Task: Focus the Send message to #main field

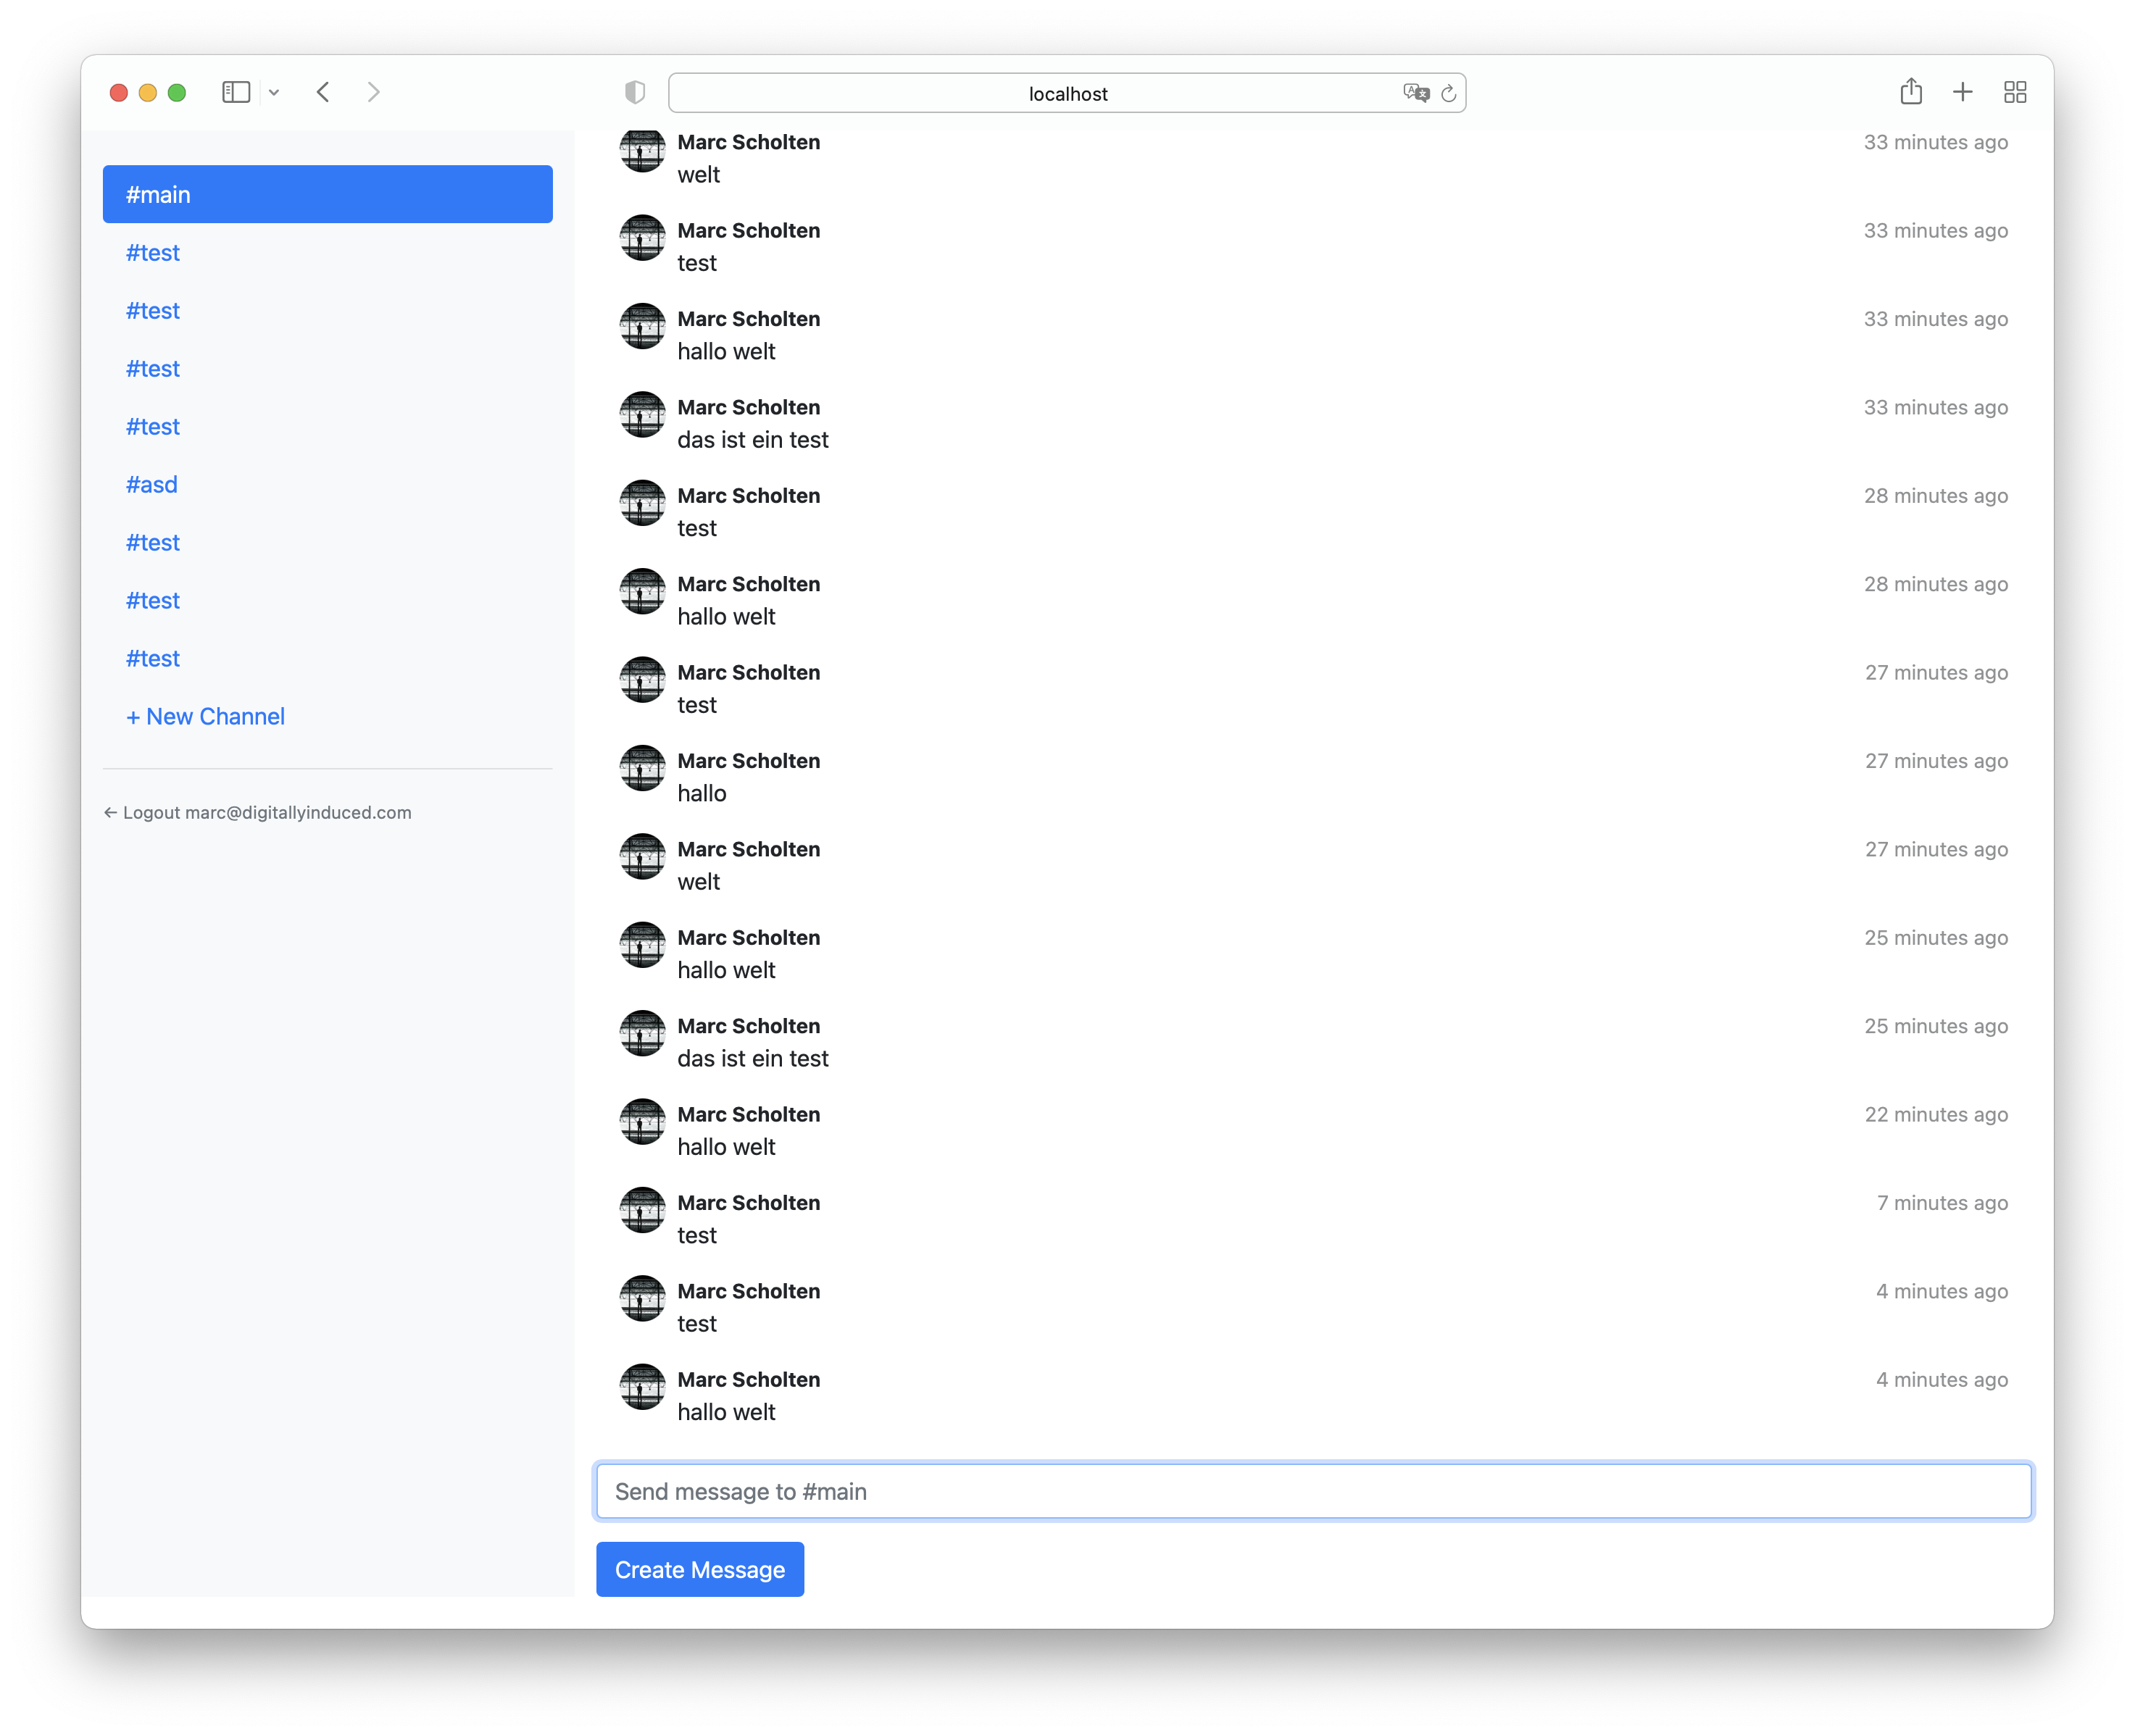Action: point(1313,1491)
